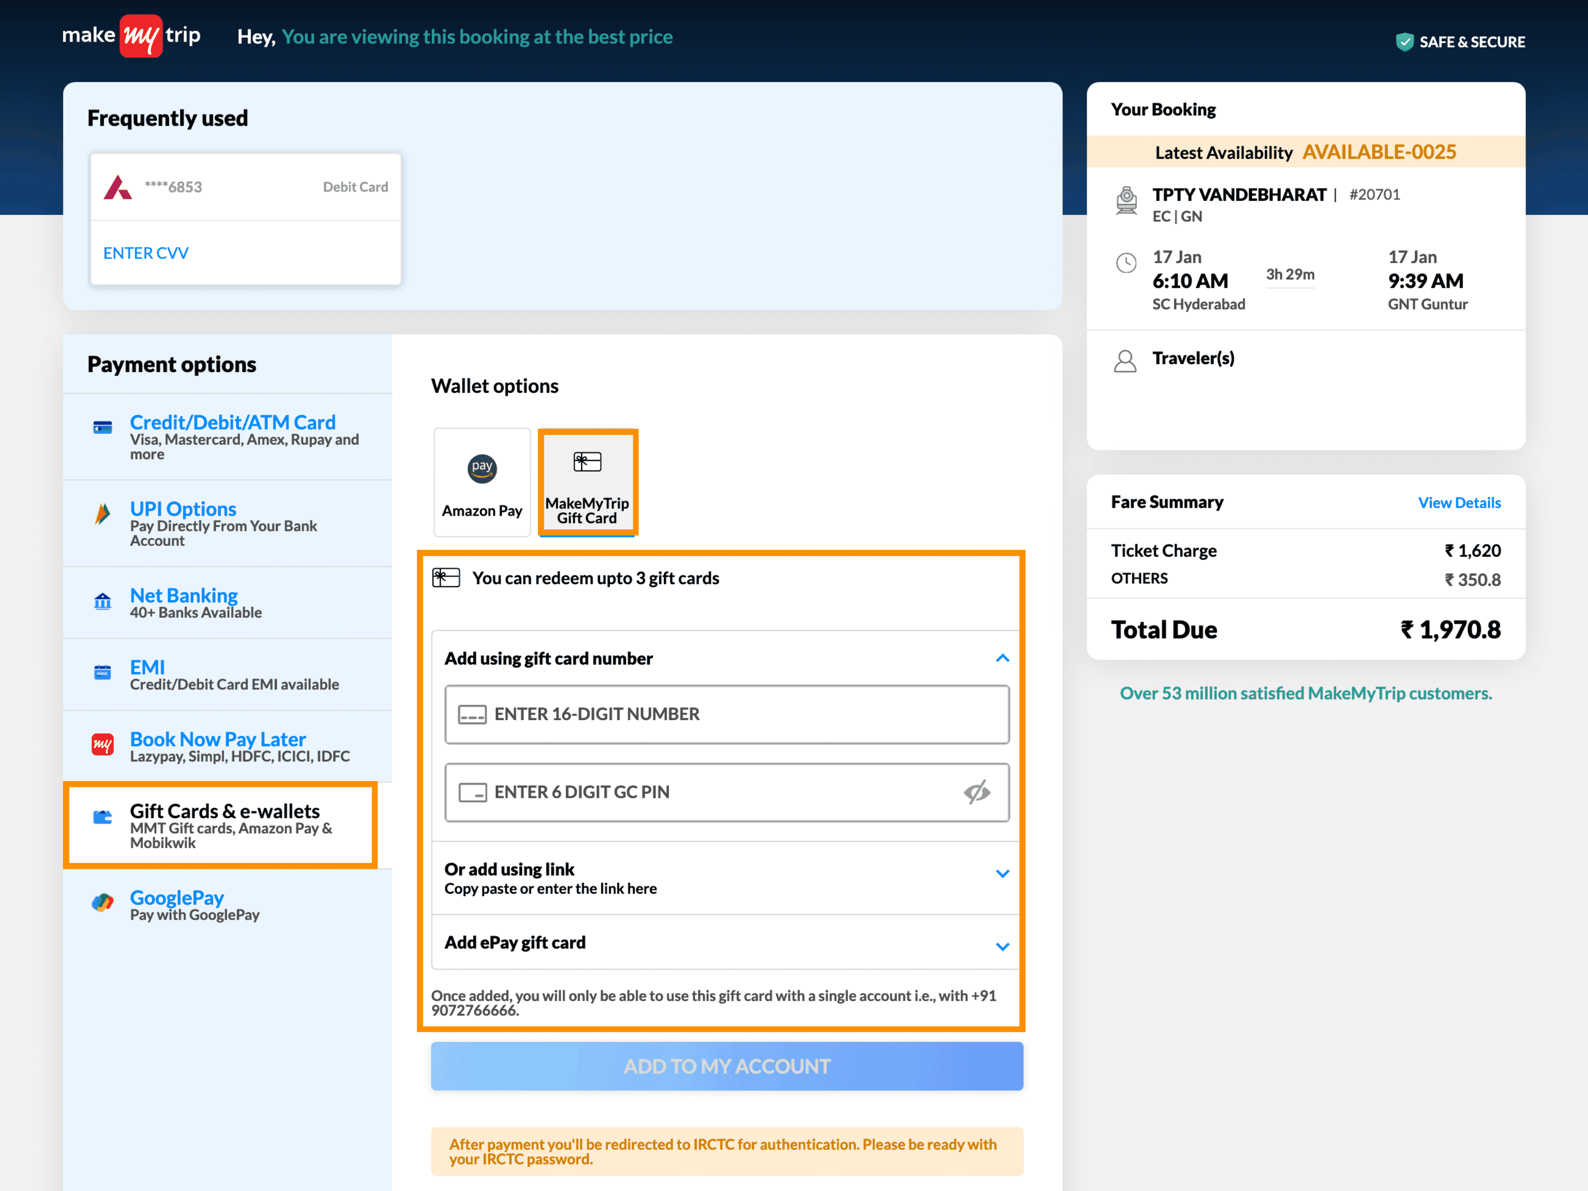The image size is (1588, 1191).
Task: Click the EC | GN class label
Action: 1178,216
